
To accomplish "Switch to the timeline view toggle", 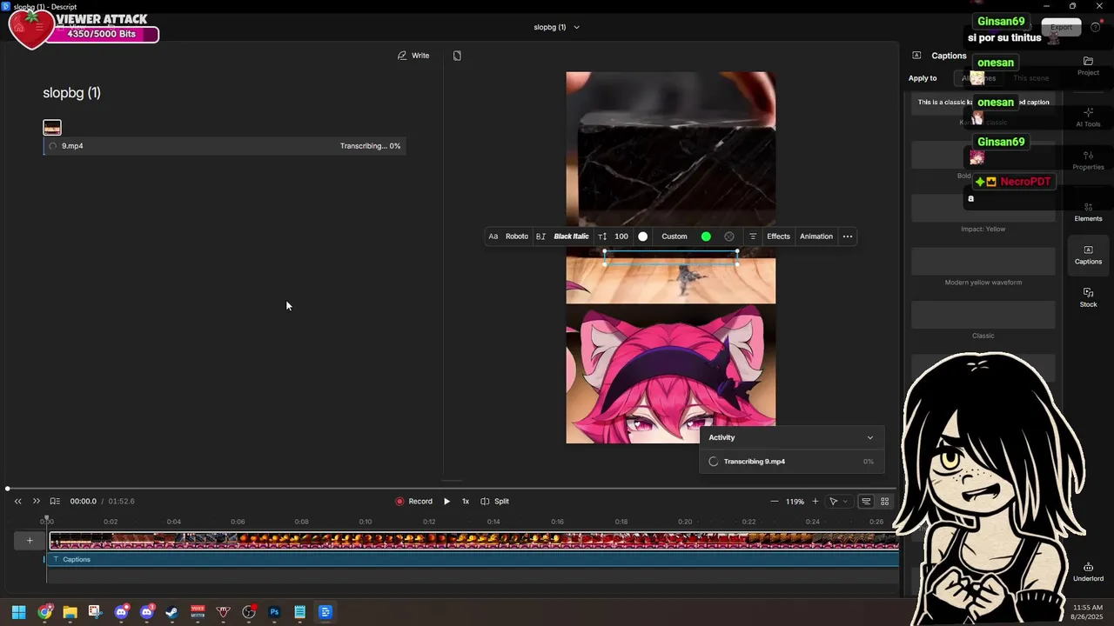I will pyautogui.click(x=866, y=501).
